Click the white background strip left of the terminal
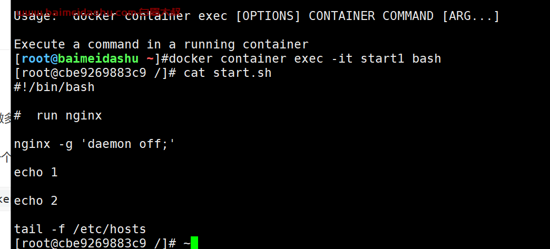The height and width of the screenshot is (249, 550). pos(5,124)
